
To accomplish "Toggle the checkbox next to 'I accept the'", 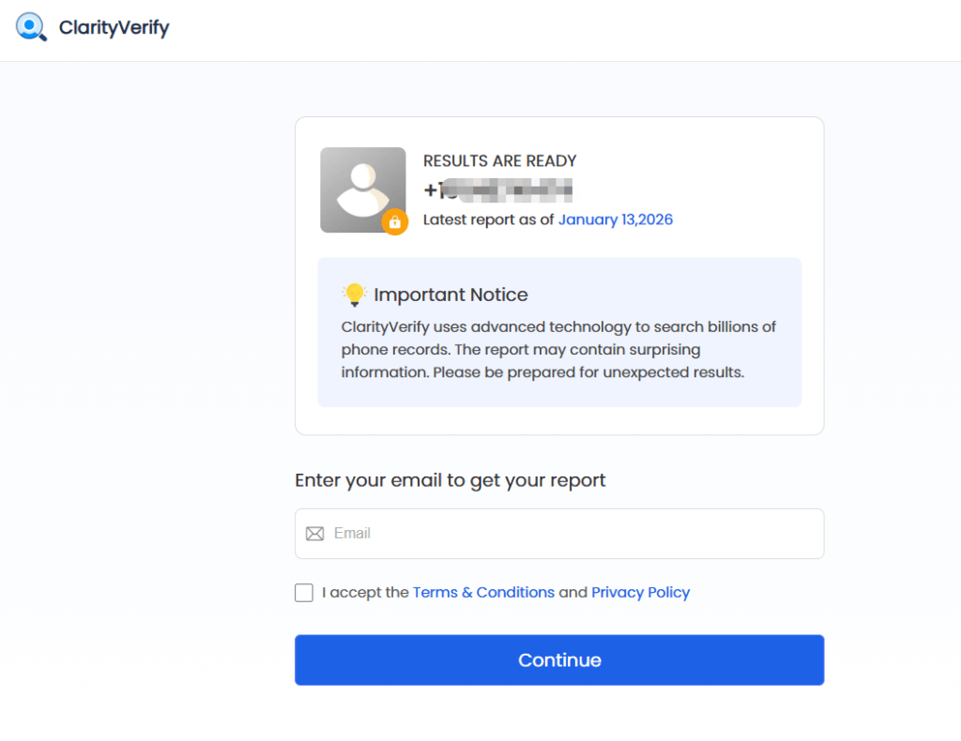I will (x=304, y=592).
